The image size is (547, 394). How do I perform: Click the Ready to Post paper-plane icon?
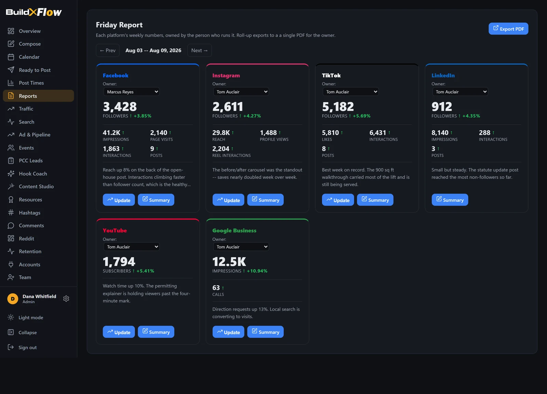(11, 70)
